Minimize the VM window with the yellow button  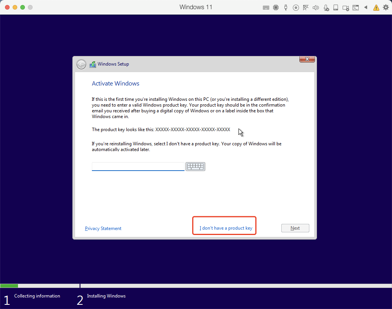[15, 7]
